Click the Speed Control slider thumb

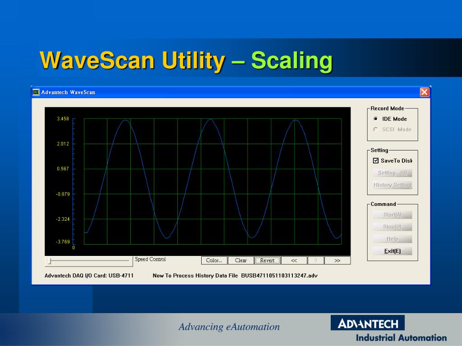point(50,261)
